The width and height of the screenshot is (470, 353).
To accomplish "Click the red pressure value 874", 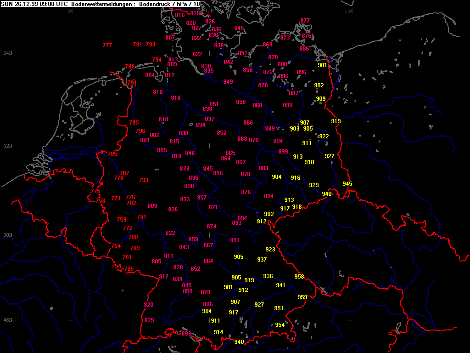I will pos(212,227).
